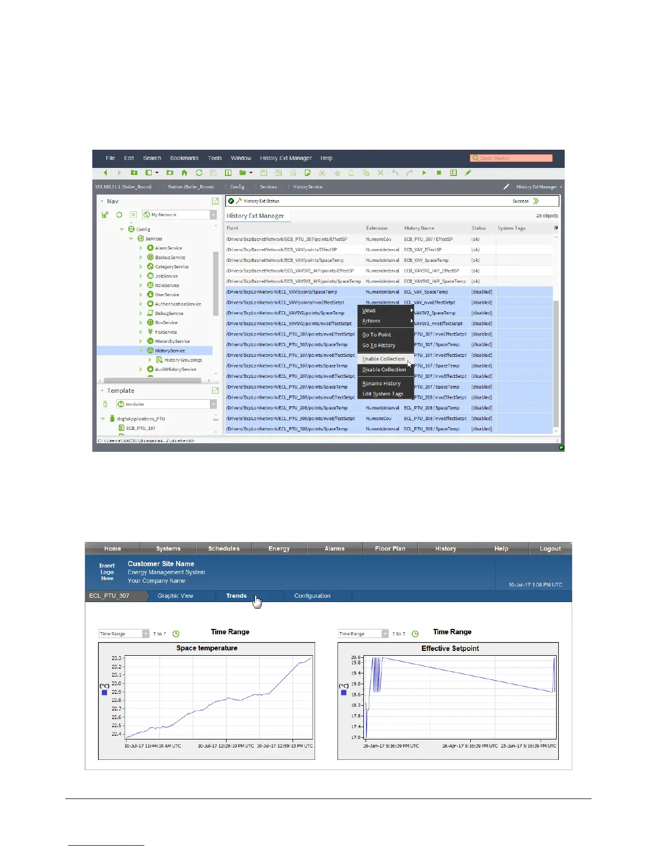Image resolution: width=657 pixels, height=850 pixels.
Task: Collapse the HistoryService tree node
Action: (x=141, y=350)
